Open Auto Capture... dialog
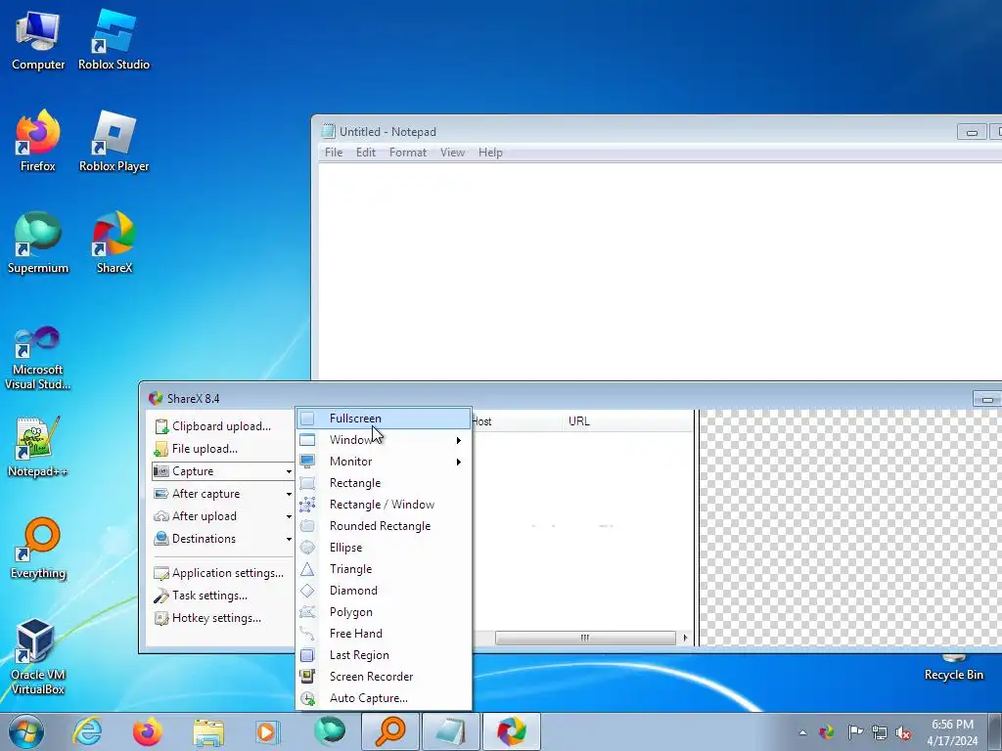The height and width of the screenshot is (751, 1002). [x=384, y=698]
